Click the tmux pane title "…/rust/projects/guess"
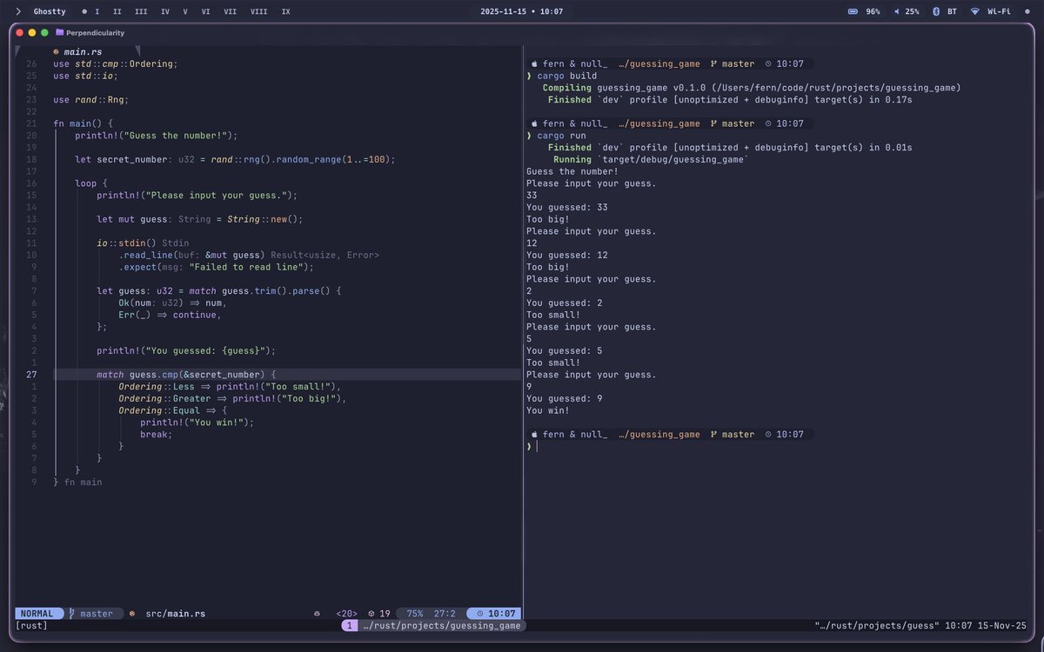Screen dimensions: 1044x652 877,626
